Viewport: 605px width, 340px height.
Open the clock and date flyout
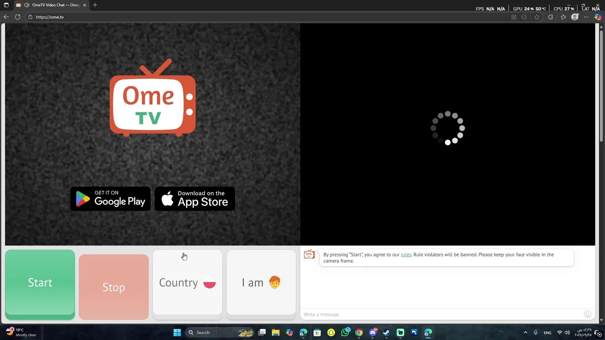point(584,332)
